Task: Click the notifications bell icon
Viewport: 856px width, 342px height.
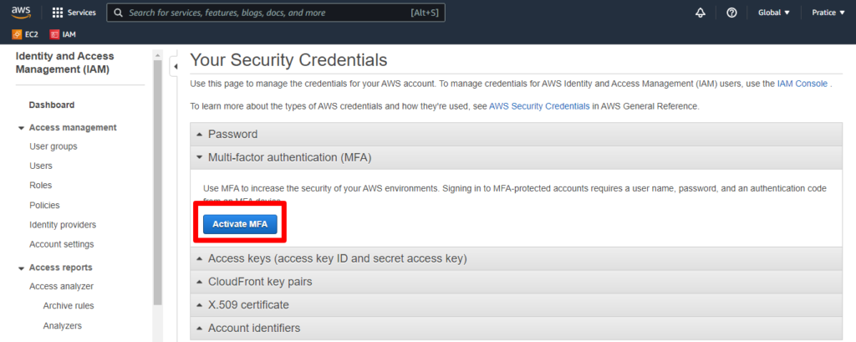Action: pos(701,13)
